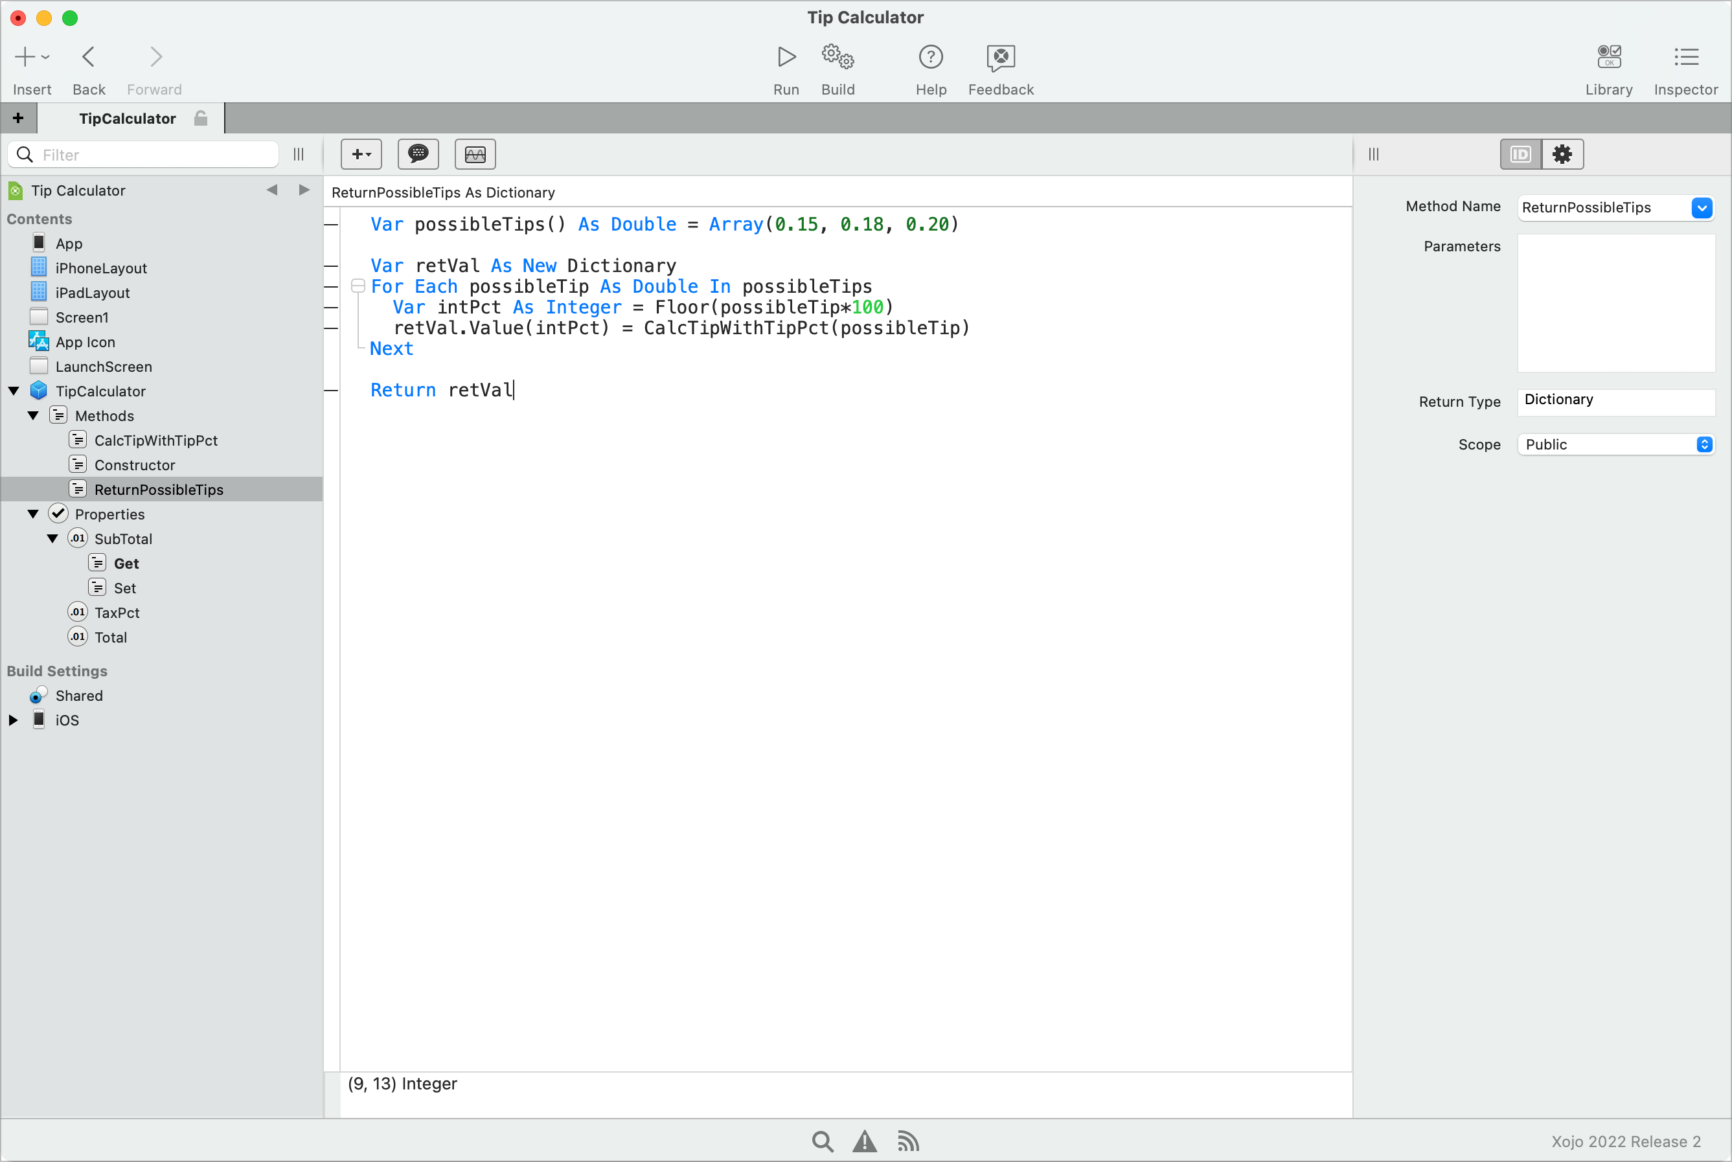Select the Shared radio under Build Settings
The image size is (1732, 1162).
(36, 695)
